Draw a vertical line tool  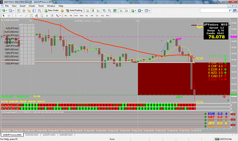(x=16, y=16)
